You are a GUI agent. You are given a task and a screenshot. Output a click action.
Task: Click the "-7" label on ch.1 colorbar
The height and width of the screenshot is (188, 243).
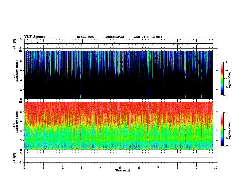click(226, 95)
